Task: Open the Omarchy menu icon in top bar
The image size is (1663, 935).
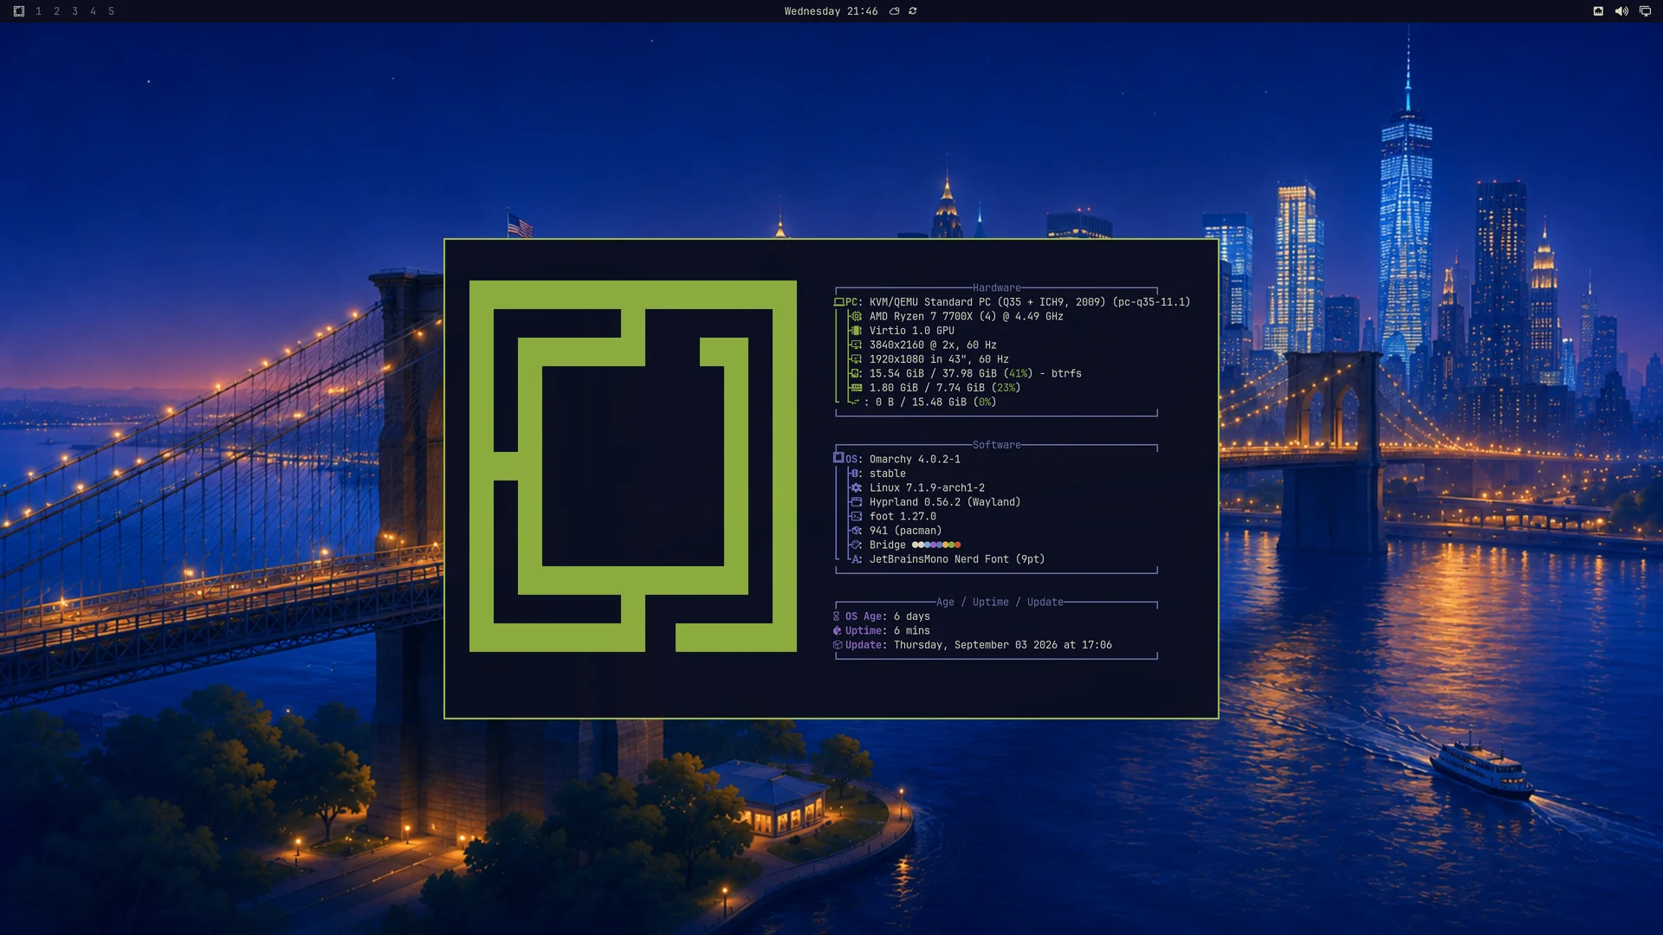Action: (x=19, y=11)
